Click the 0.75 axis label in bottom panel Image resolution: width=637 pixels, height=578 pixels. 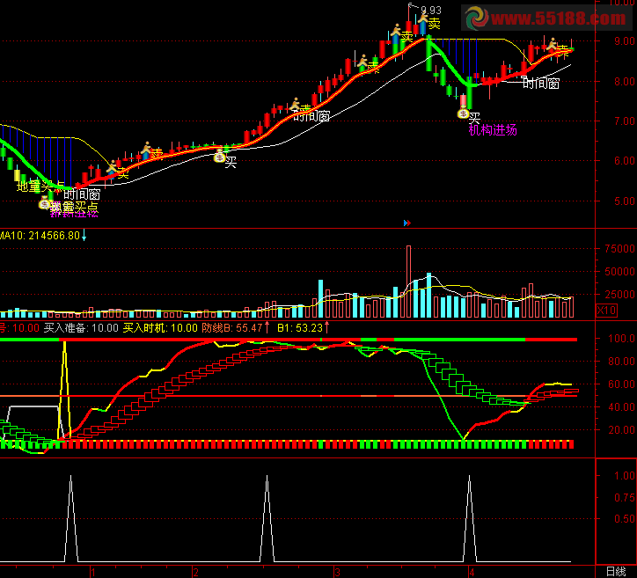(625, 497)
